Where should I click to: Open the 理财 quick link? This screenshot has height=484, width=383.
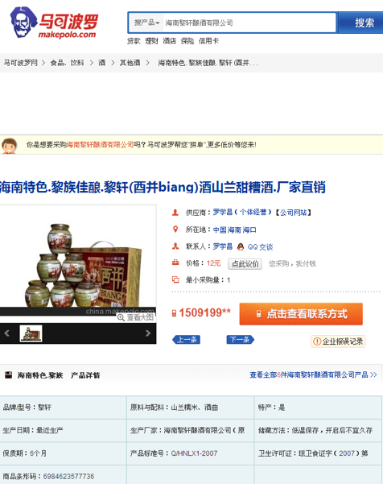(x=151, y=41)
